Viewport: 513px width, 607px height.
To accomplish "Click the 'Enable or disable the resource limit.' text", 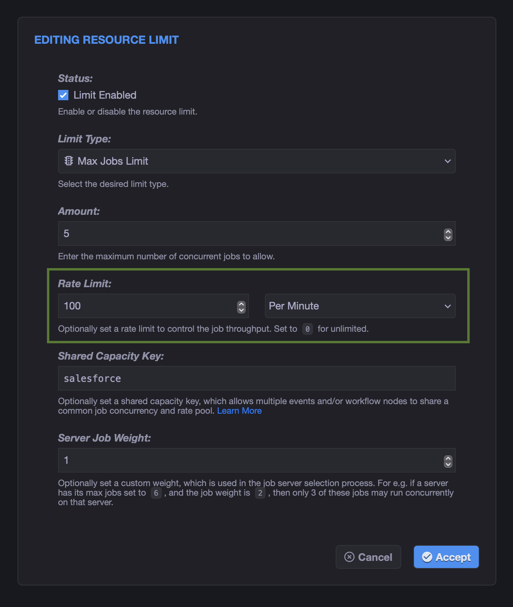I will click(128, 111).
